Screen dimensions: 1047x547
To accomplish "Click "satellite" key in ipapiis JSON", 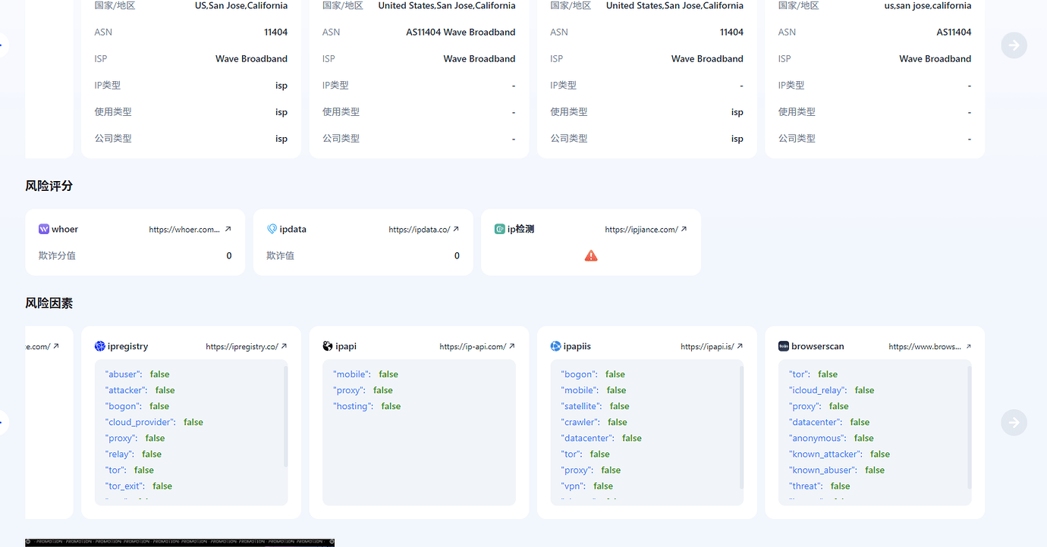I will (582, 406).
